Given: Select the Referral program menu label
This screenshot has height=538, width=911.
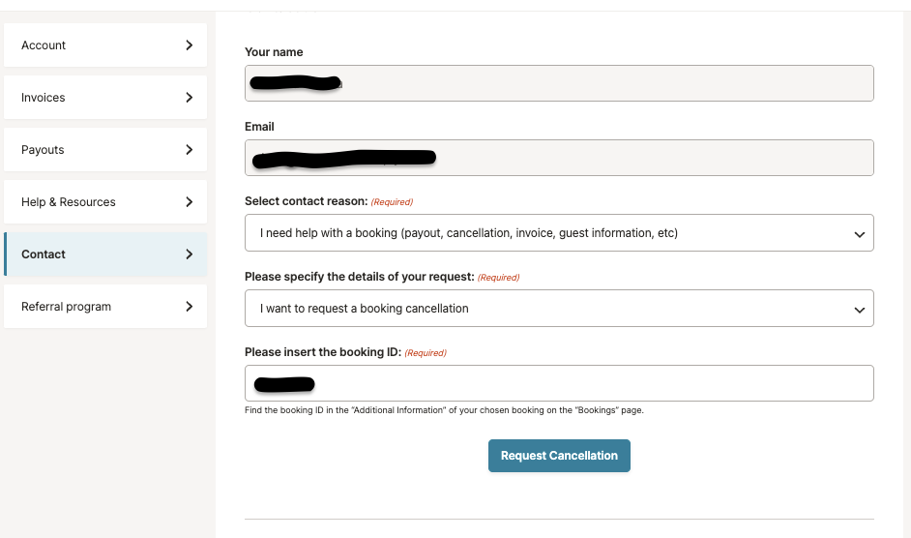Looking at the screenshot, I should (66, 307).
